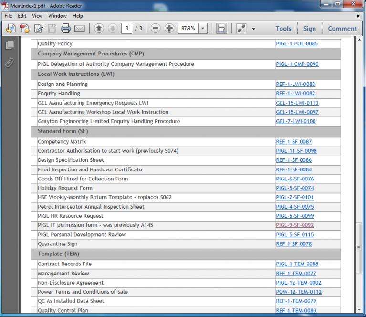366x317 pixels.
Task: Expand the toolbar customization arrow
Action: [x=253, y=29]
